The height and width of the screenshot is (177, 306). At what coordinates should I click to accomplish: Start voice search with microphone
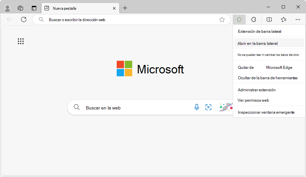pos(197,107)
